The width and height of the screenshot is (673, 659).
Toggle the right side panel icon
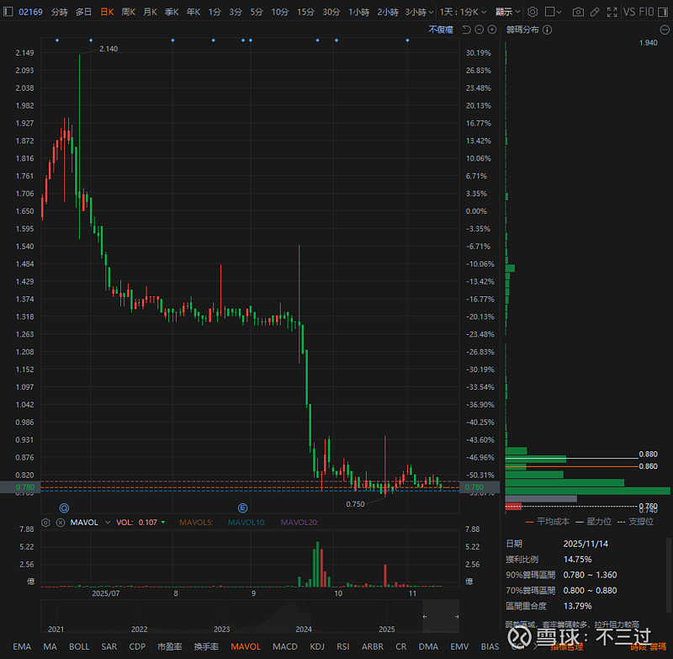pyautogui.click(x=665, y=13)
